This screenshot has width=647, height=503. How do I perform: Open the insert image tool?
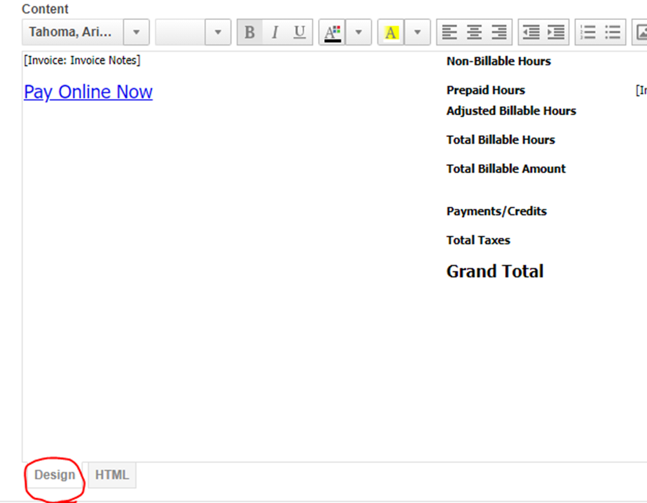pos(641,32)
